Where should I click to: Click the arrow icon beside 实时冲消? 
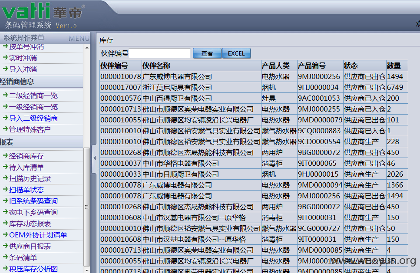tap(5, 57)
